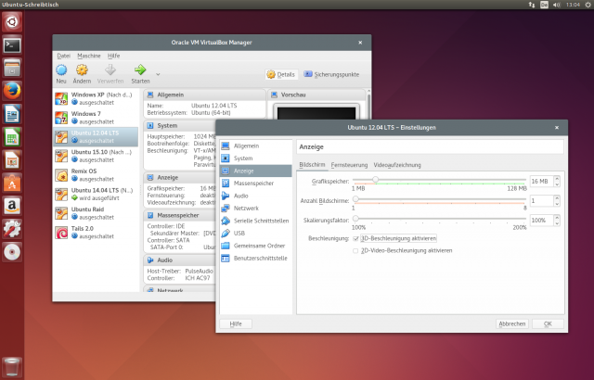Click the Tails 2.0 Debian swirl icon

pyautogui.click(x=61, y=233)
